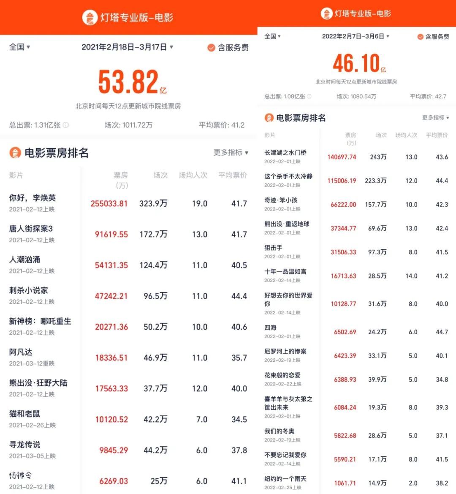This screenshot has width=456, height=494.
Task: Open date range 2021年2月18日–3月17日 picker
Action: pyautogui.click(x=127, y=47)
